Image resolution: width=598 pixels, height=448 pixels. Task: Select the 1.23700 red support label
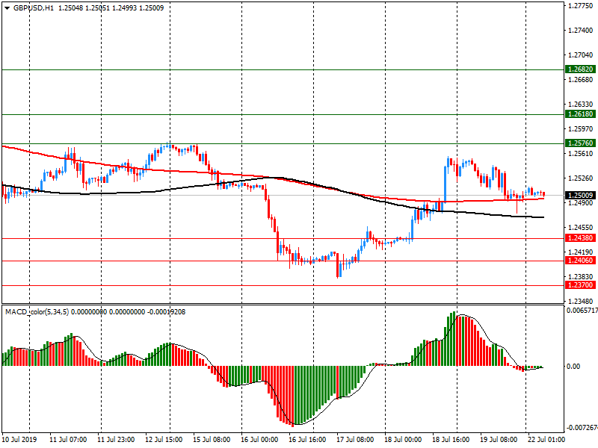(581, 285)
